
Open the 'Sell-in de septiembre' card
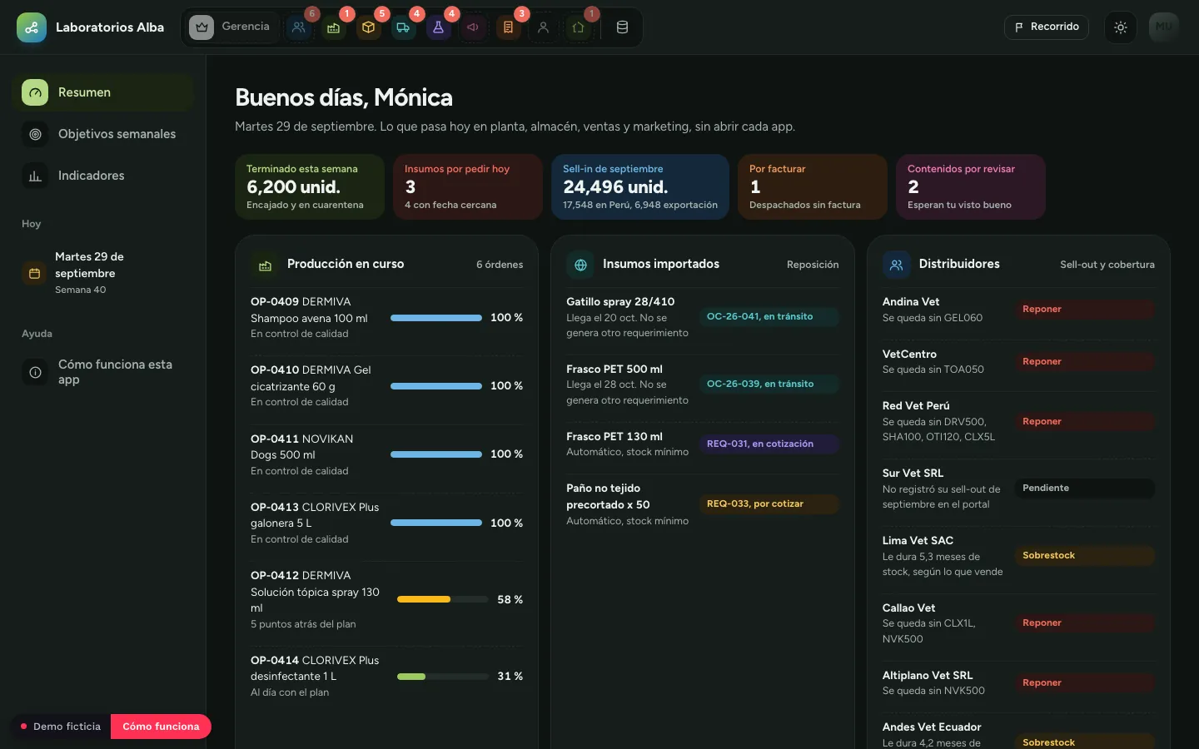(x=640, y=186)
